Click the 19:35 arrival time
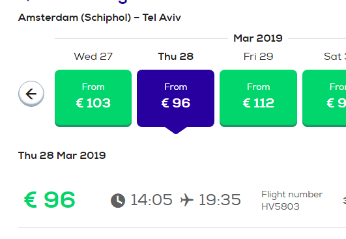The image size is (346, 239). (220, 200)
